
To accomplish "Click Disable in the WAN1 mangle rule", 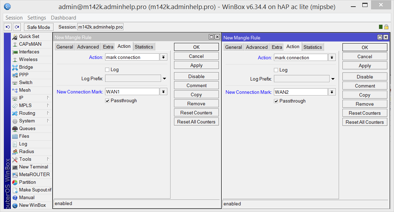I will pos(196,76).
